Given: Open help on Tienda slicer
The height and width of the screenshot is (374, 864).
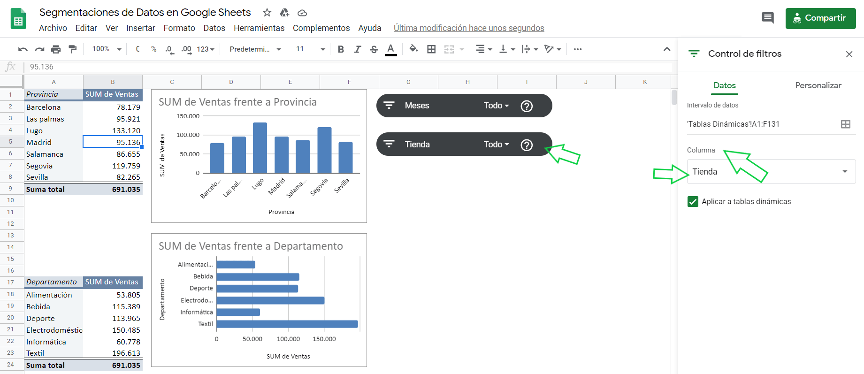Looking at the screenshot, I should pyautogui.click(x=527, y=145).
